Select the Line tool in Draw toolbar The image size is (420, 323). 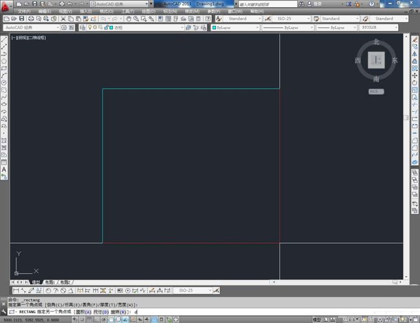(4, 39)
